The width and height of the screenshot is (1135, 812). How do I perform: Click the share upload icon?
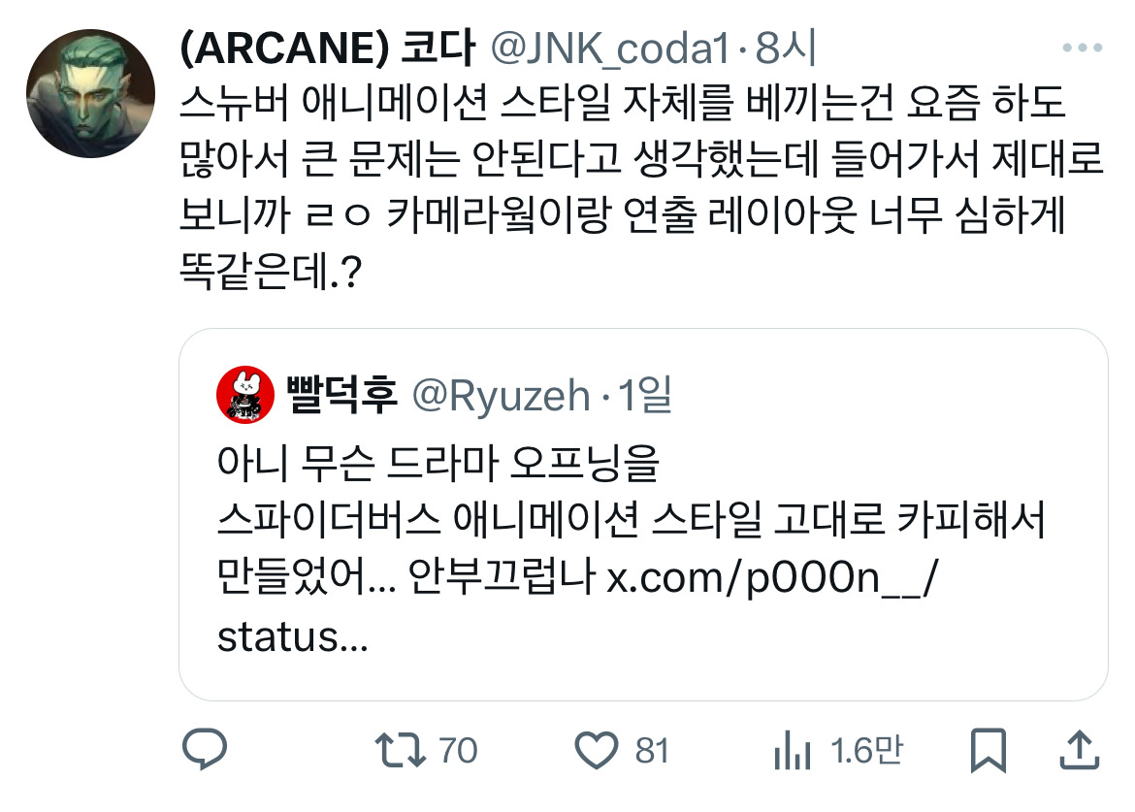coord(1080,750)
